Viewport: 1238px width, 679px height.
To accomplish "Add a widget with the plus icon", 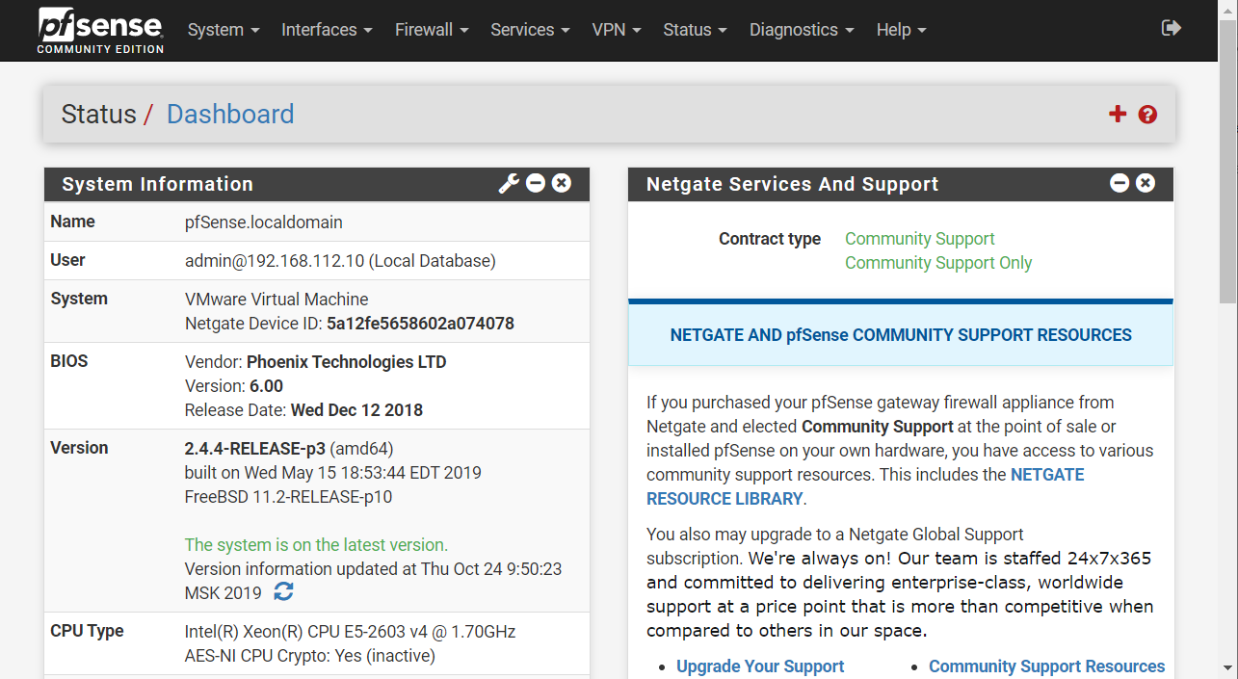I will coord(1118,115).
